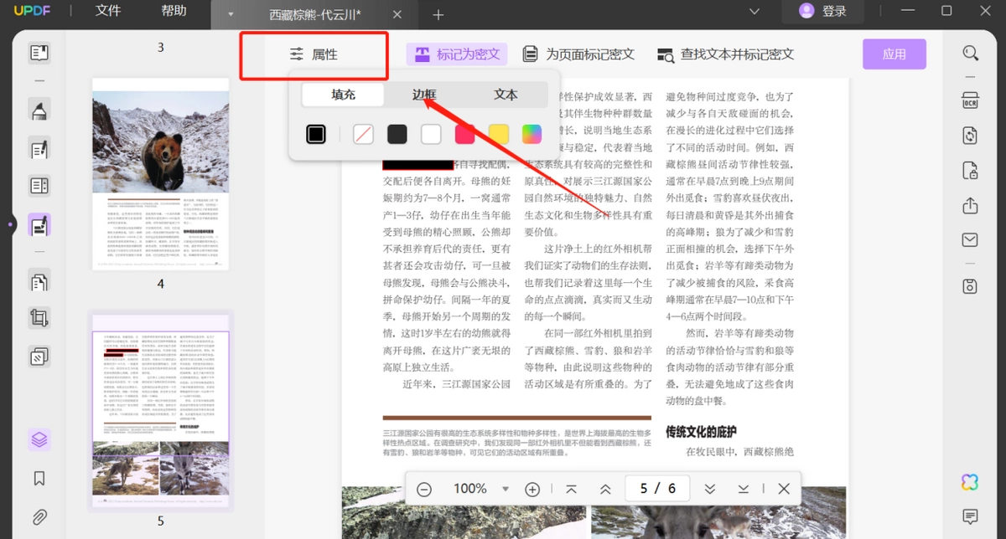Select page 5 thumbnail
The width and height of the screenshot is (1006, 539).
click(x=160, y=411)
